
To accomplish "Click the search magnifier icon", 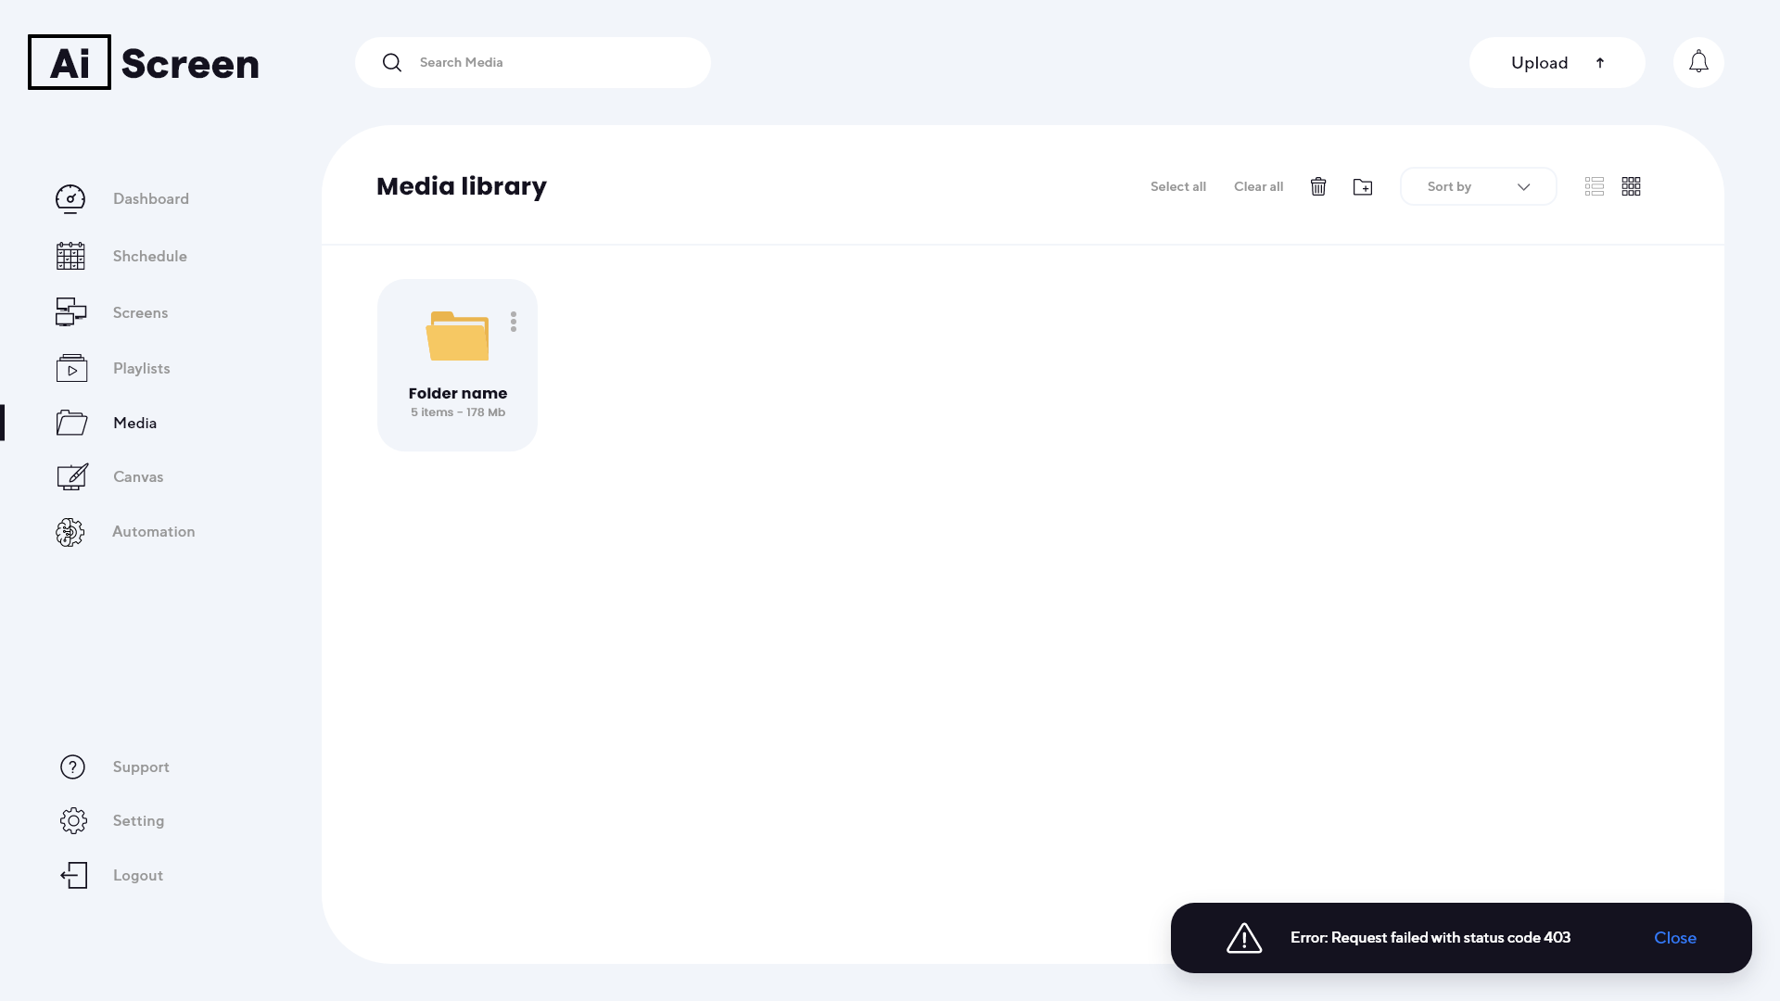I will pyautogui.click(x=392, y=62).
